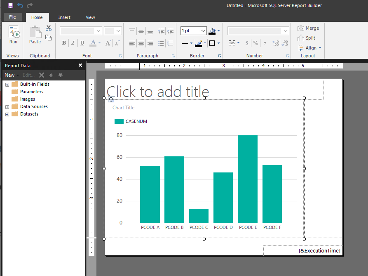Toggle italic formatting
The width and height of the screenshot is (368, 276).
coord(73,43)
